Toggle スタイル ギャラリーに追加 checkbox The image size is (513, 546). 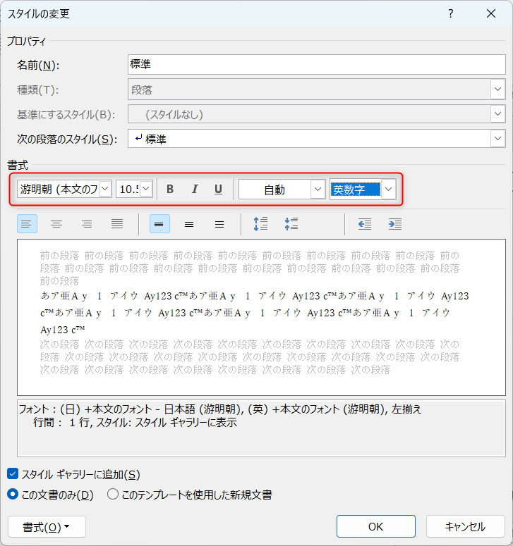tap(13, 474)
